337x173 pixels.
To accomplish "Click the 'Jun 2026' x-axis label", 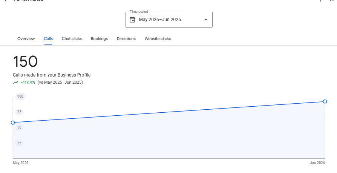I will pyautogui.click(x=317, y=163).
